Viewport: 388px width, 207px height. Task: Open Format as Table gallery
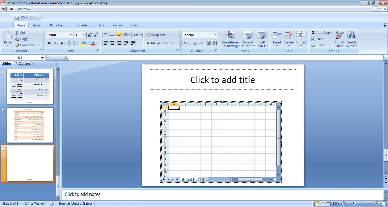[248, 39]
